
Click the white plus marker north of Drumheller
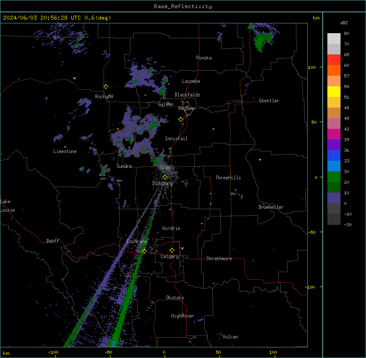tap(260, 159)
